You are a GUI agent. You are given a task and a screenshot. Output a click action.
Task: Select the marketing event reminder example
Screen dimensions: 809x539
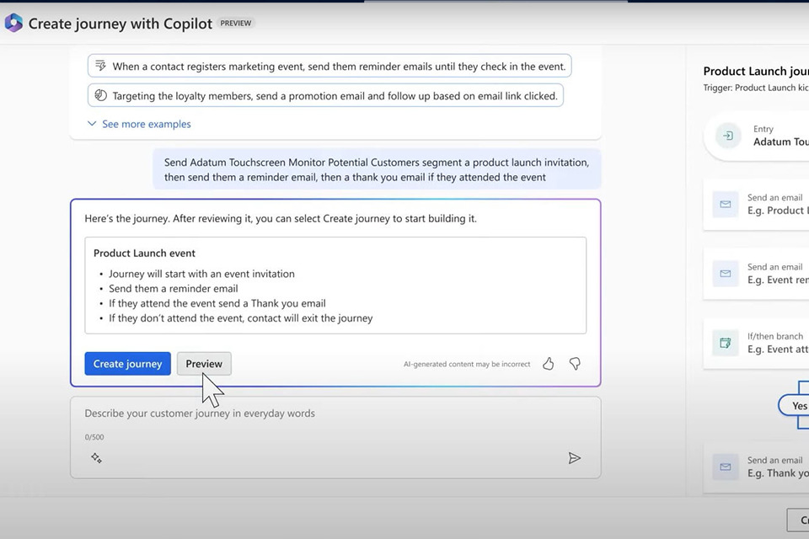click(x=329, y=66)
